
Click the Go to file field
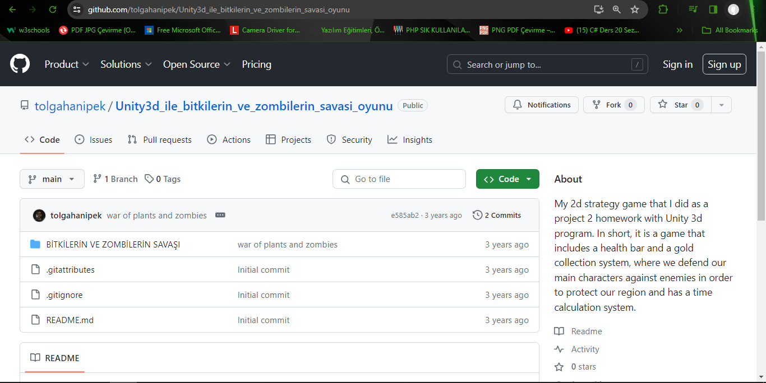point(399,179)
